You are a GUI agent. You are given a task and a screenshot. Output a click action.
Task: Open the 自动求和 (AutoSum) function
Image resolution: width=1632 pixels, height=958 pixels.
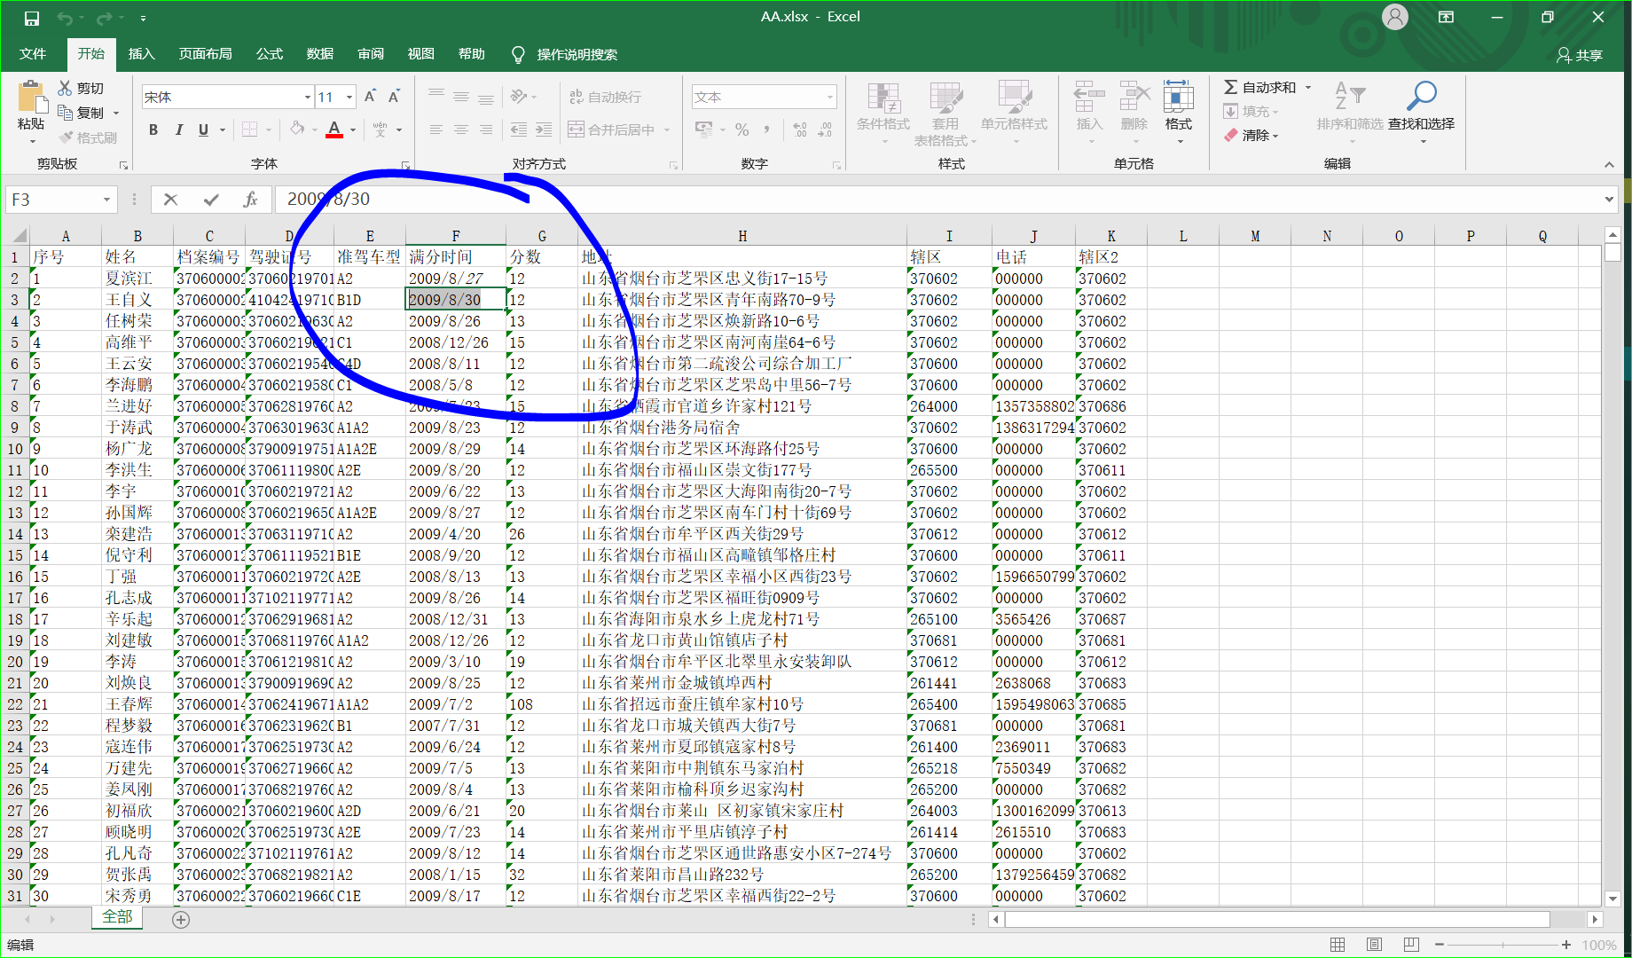point(1266,87)
